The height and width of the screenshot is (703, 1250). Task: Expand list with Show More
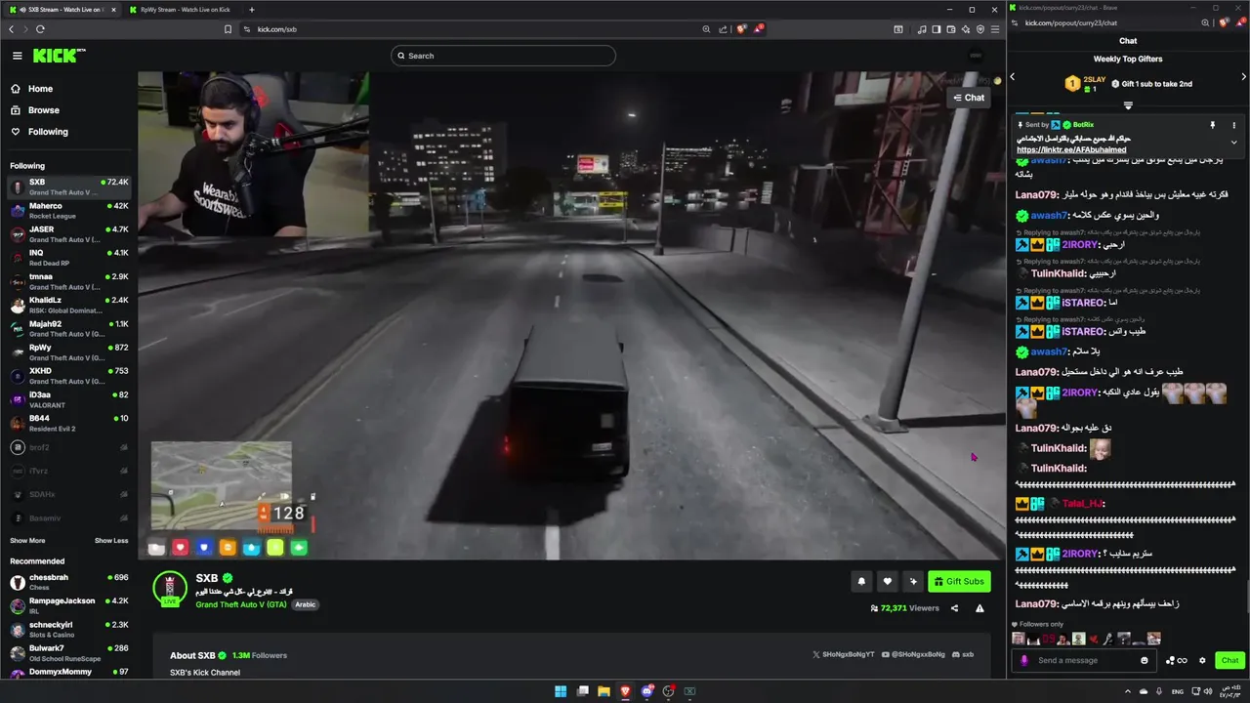[27, 541]
